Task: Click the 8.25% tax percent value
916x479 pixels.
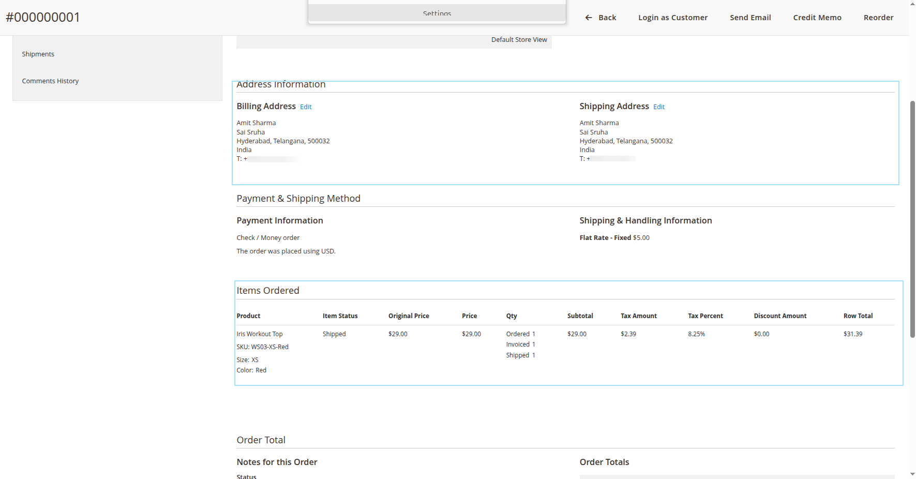Action: click(x=696, y=334)
